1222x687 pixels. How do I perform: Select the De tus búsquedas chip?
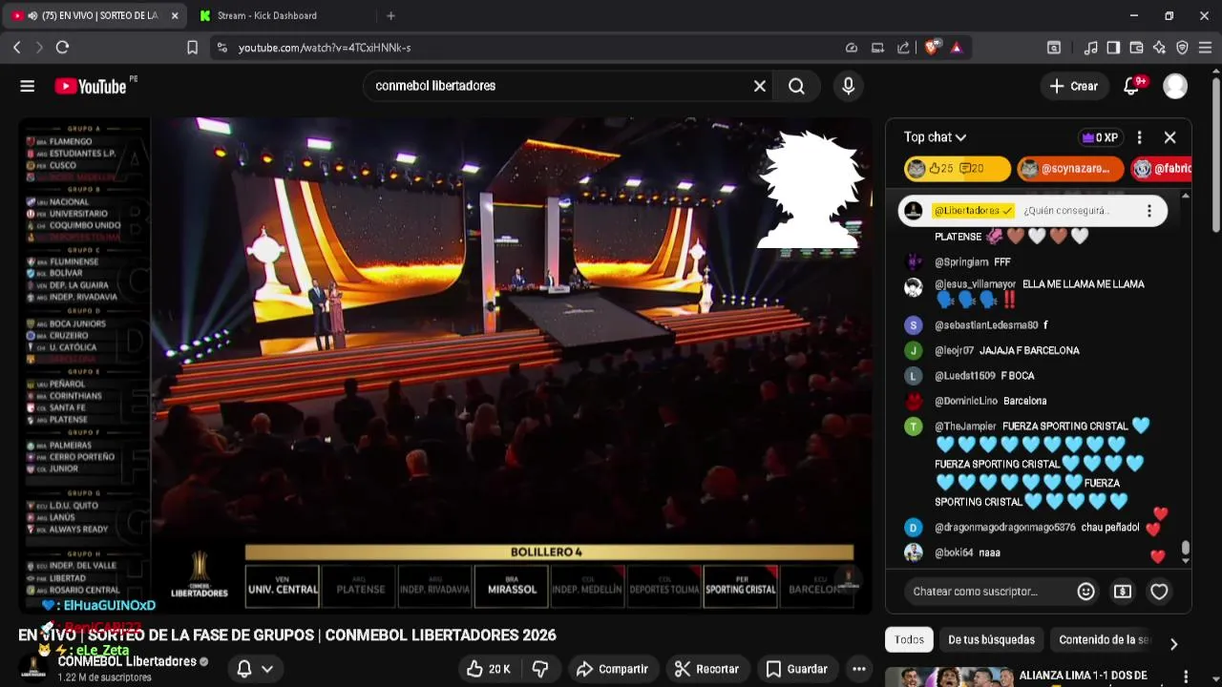991,640
